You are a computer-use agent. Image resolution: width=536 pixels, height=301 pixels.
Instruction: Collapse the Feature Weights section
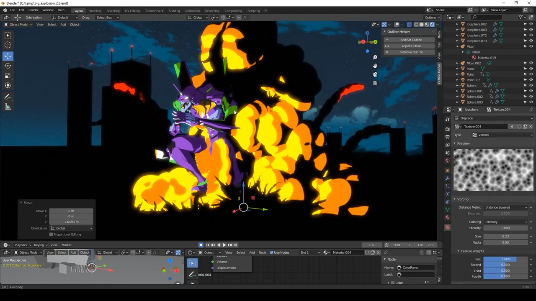click(x=472, y=251)
